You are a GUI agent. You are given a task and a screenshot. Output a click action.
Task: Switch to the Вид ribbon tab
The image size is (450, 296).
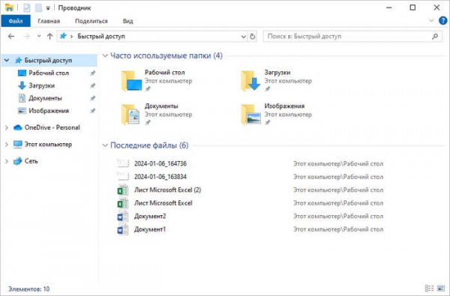[x=127, y=21]
